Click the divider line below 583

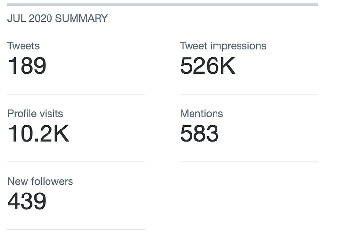pos(249,161)
